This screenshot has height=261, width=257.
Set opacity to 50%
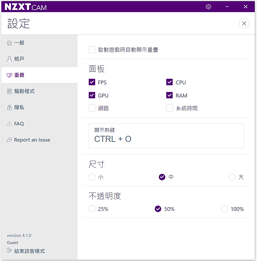(x=158, y=209)
